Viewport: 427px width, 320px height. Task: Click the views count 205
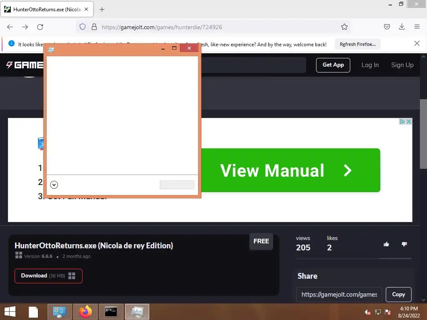coord(303,247)
